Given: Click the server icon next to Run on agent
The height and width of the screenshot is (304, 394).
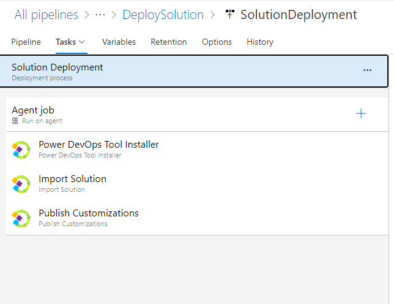Looking at the screenshot, I should (x=15, y=121).
